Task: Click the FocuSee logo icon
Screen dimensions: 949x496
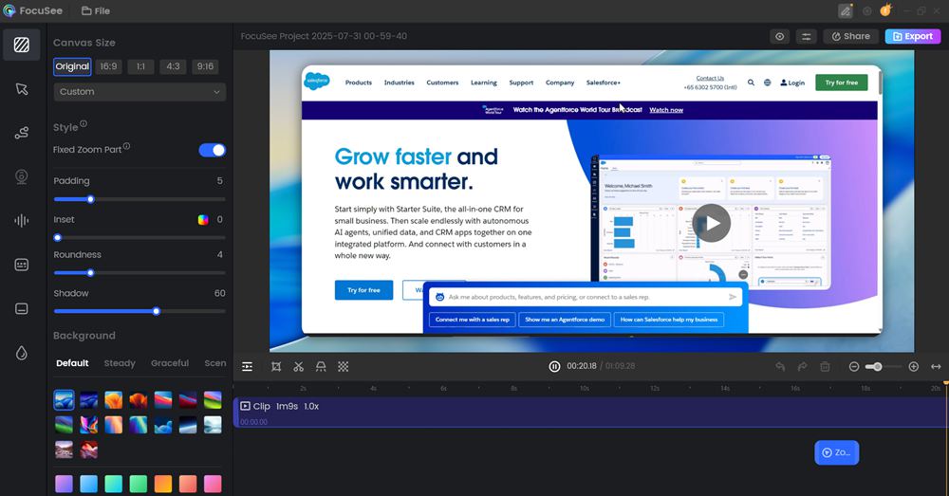Action: (x=9, y=10)
